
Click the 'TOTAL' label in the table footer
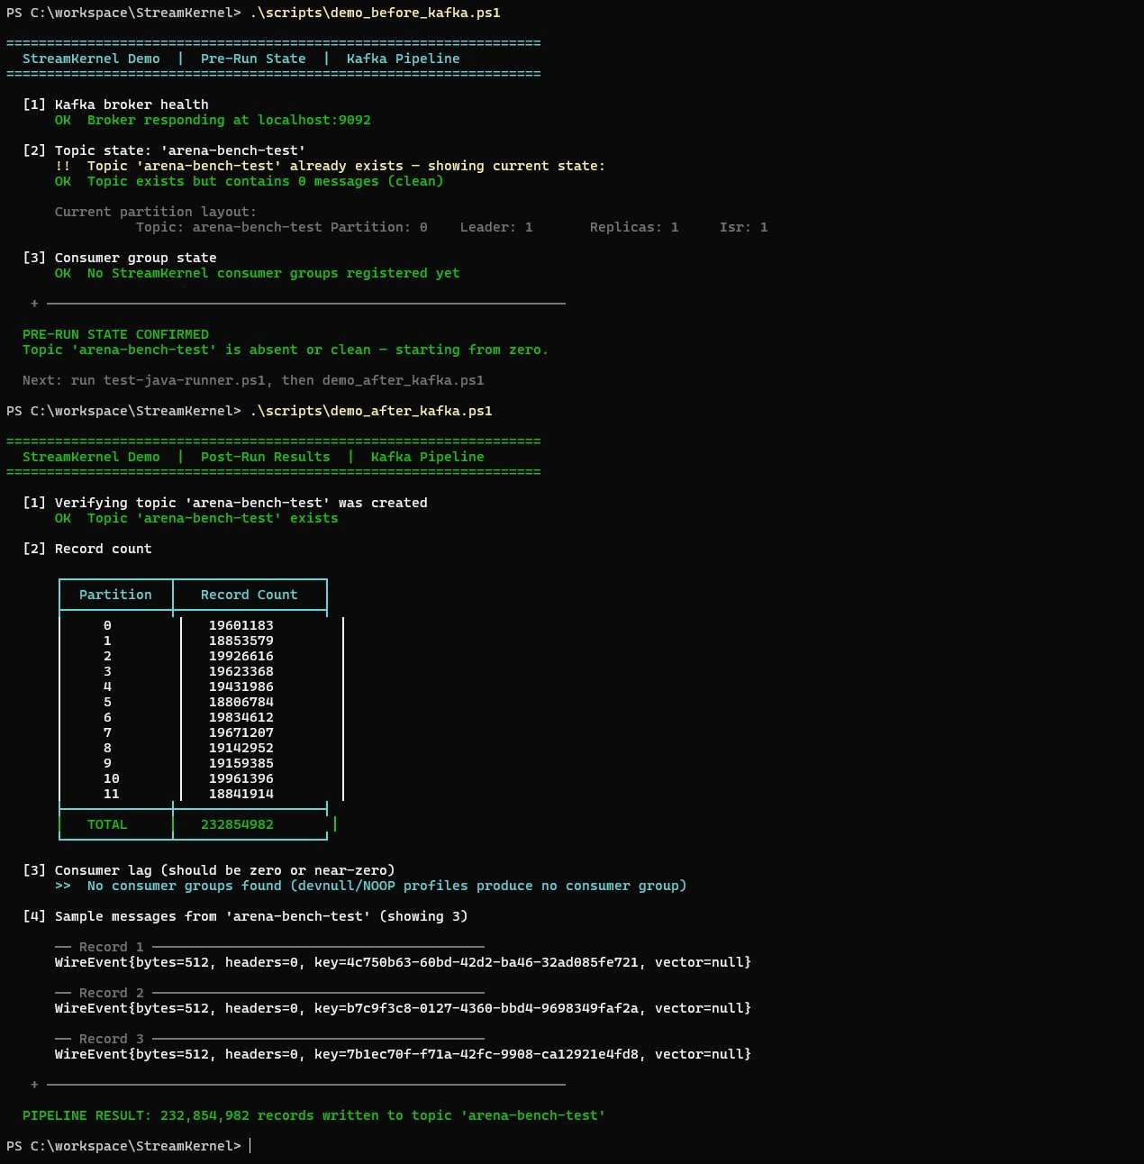point(107,824)
